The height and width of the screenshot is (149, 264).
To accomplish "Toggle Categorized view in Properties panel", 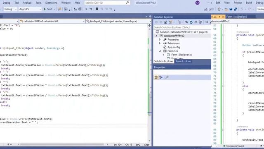I will pos(156,77).
